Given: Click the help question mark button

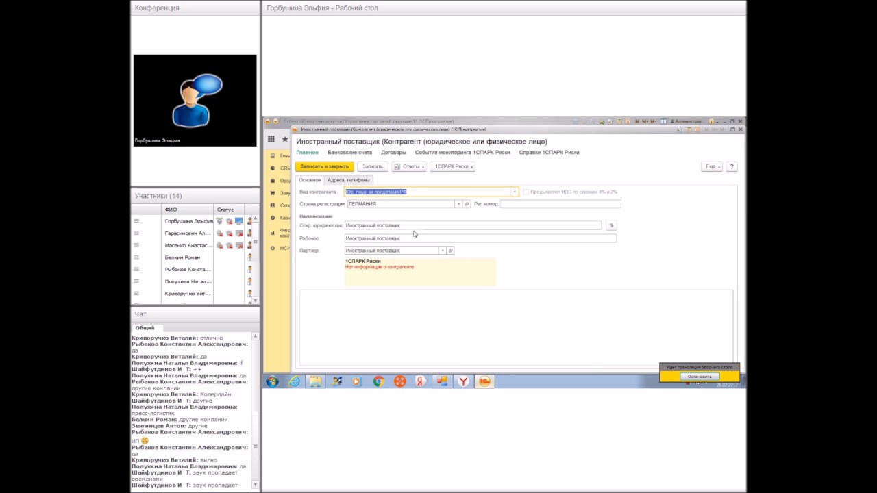Looking at the screenshot, I should (731, 166).
